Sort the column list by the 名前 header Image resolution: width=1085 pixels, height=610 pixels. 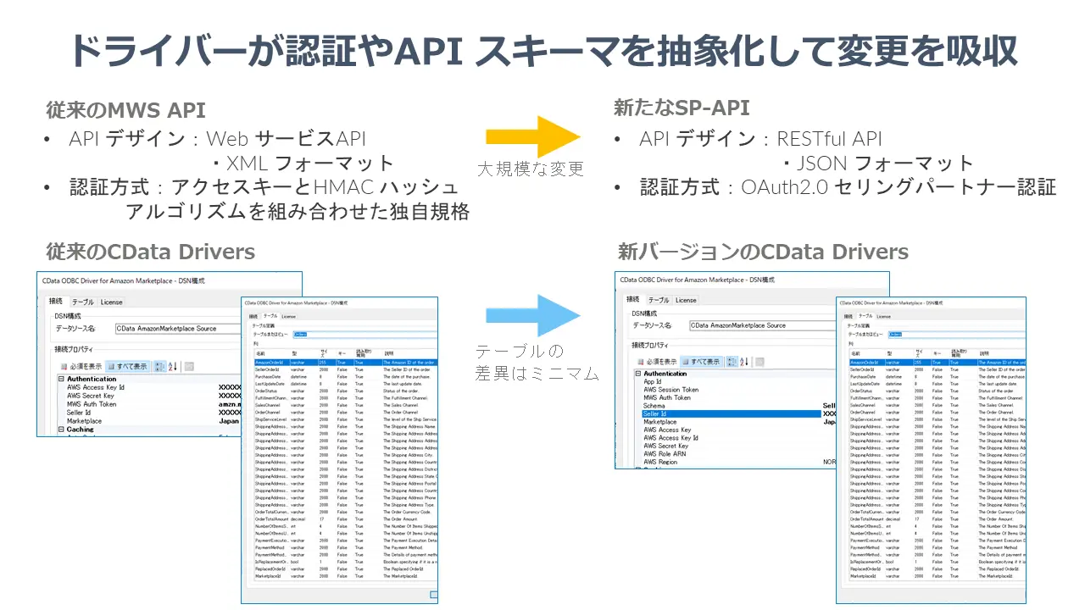(259, 352)
